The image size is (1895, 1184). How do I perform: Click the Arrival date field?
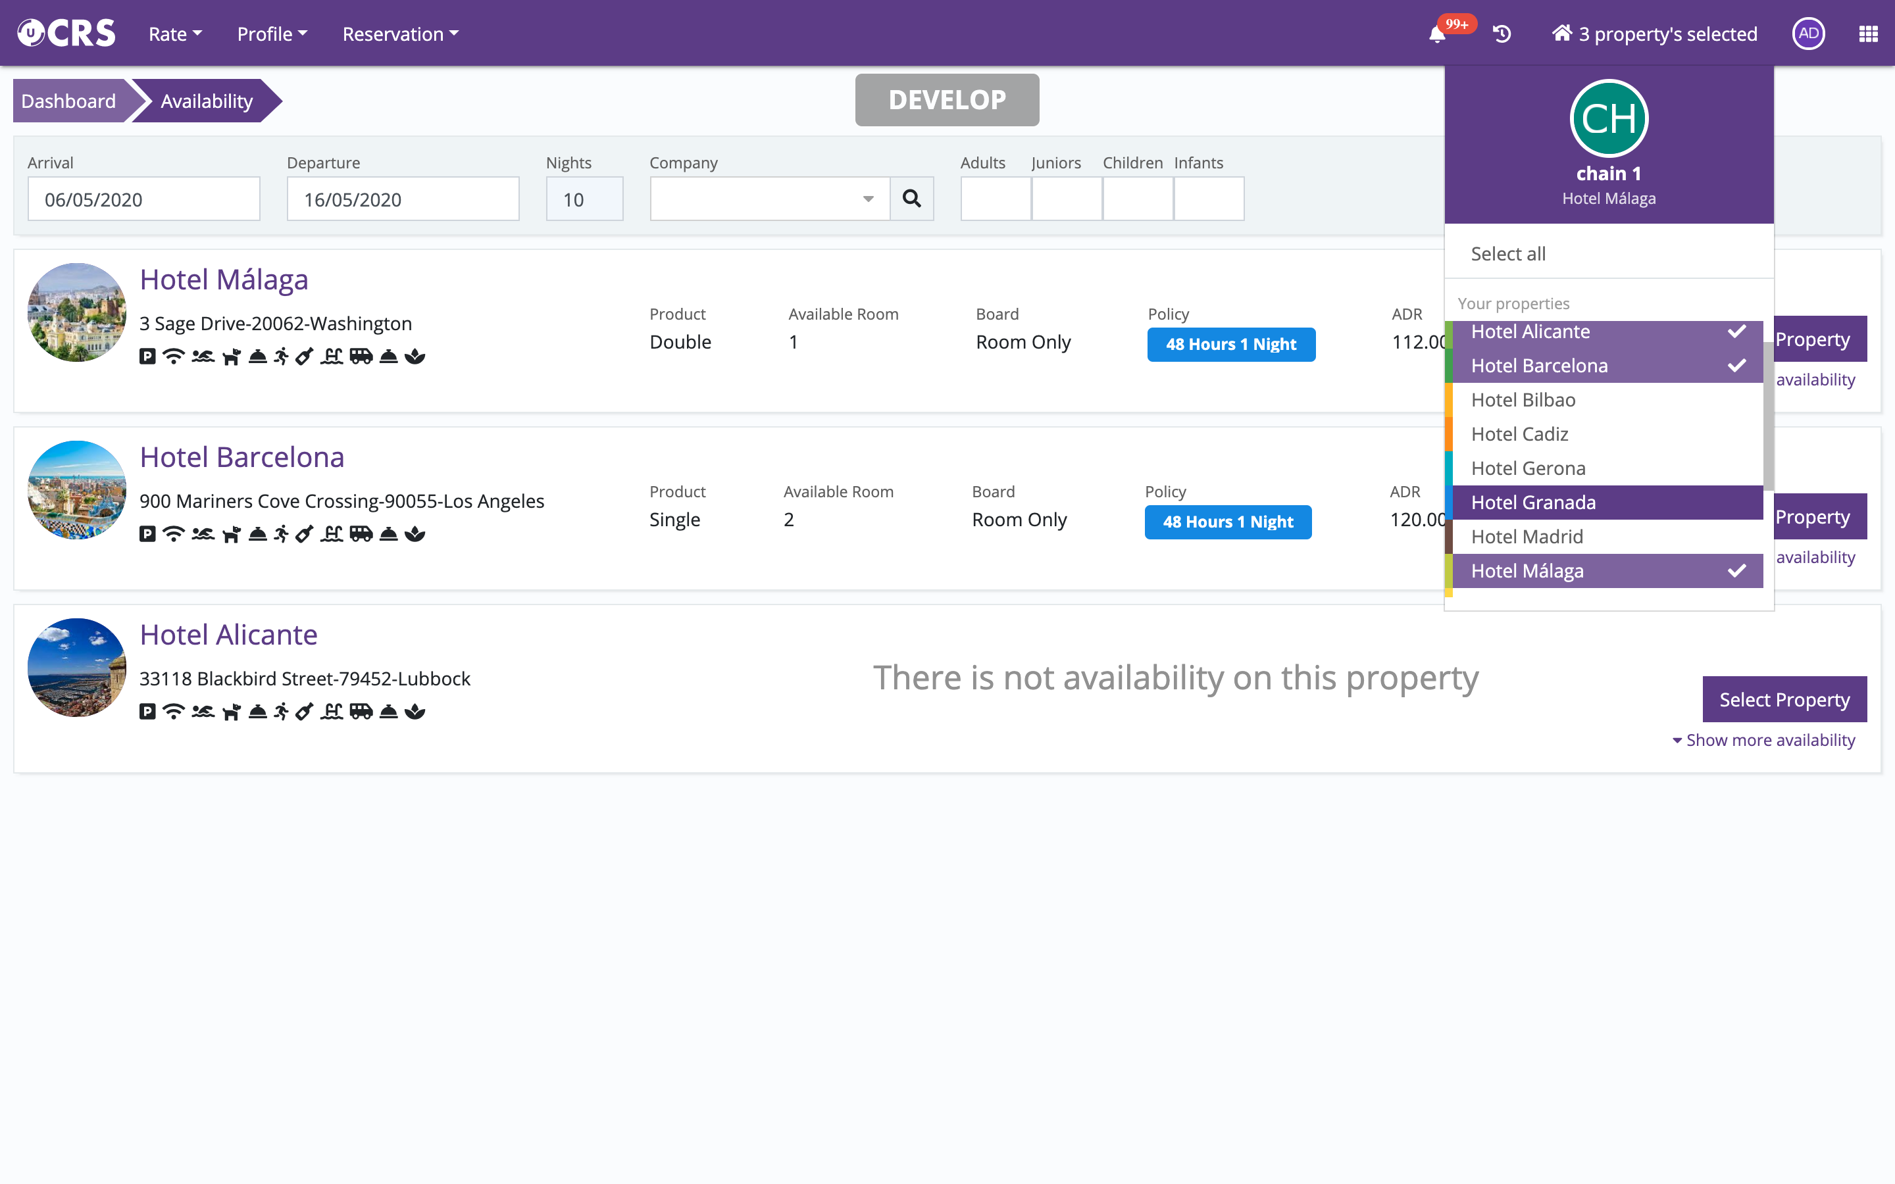(144, 199)
